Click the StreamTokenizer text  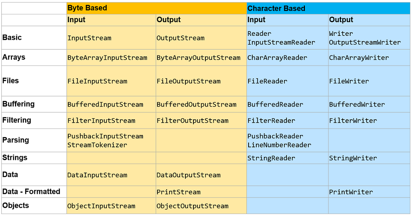97,145
